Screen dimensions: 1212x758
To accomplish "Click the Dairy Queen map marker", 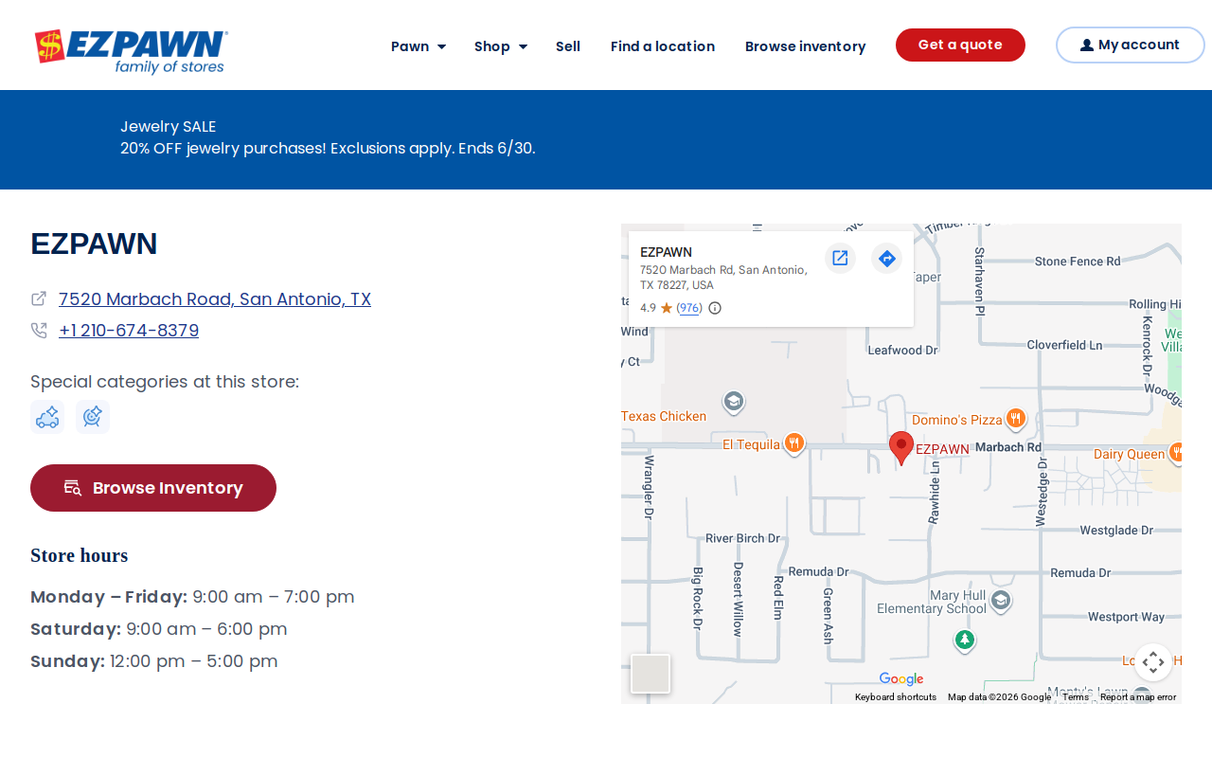I will pyautogui.click(x=1177, y=453).
